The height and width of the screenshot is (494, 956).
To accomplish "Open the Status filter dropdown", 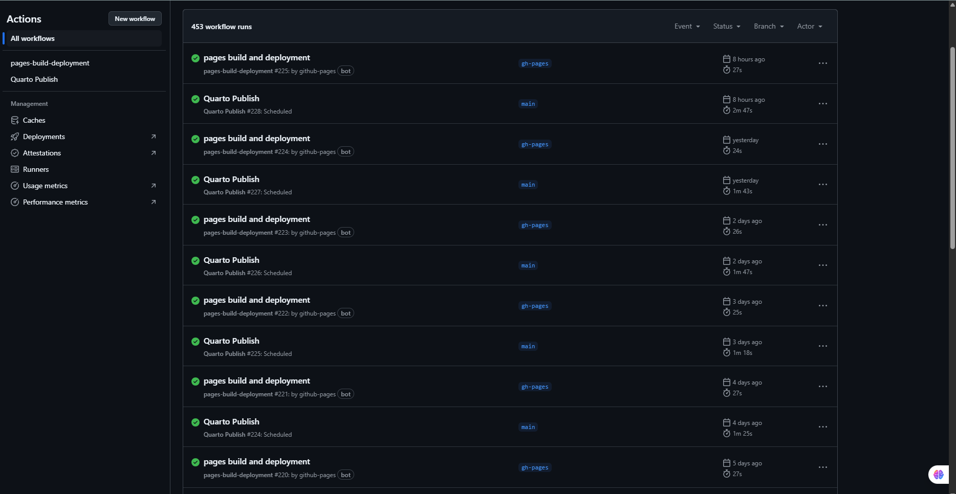I will click(727, 27).
